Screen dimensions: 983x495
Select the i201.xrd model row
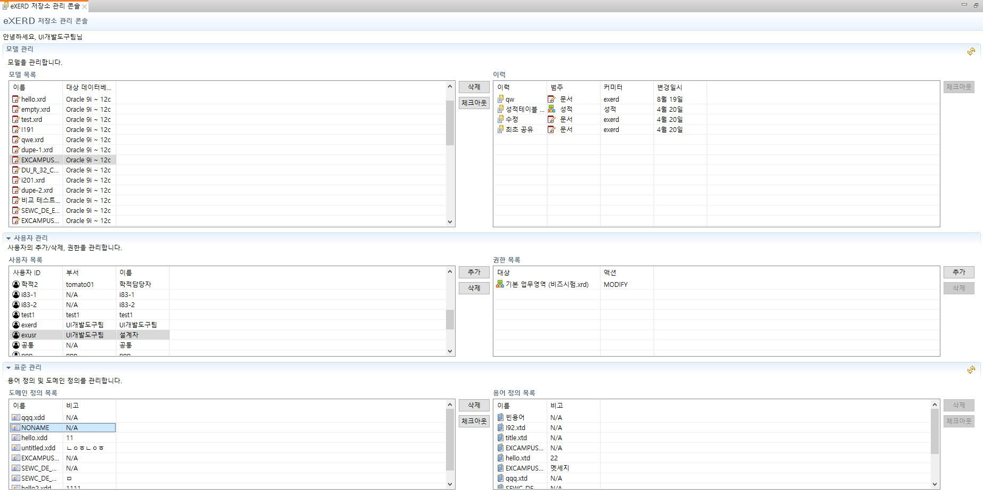[63, 180]
